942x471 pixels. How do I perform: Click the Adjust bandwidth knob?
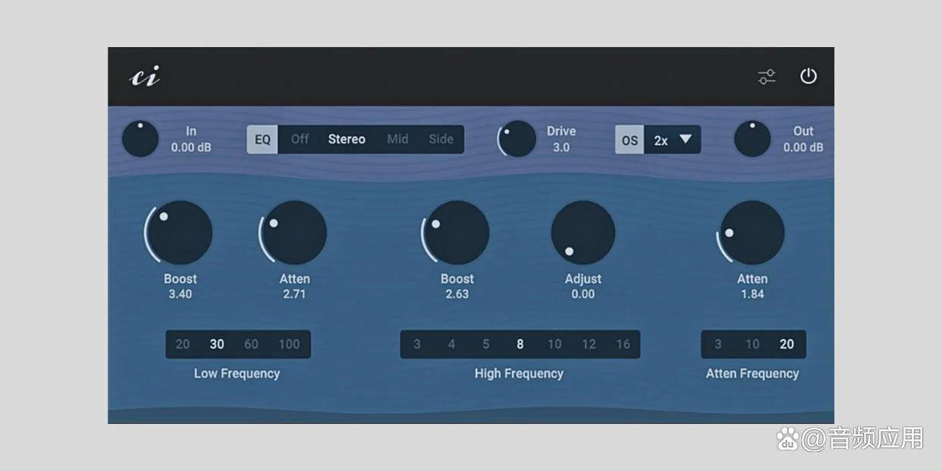pos(582,233)
